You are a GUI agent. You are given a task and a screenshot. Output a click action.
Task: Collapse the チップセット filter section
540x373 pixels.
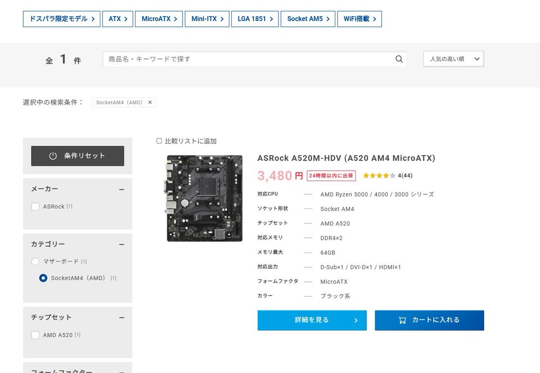click(x=121, y=318)
